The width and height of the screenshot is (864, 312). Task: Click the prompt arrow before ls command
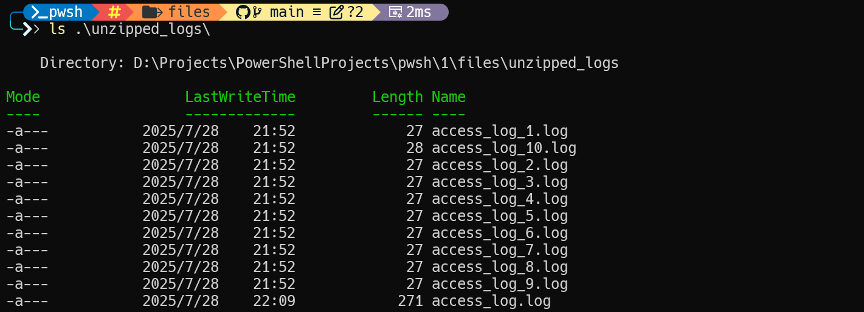[x=30, y=29]
